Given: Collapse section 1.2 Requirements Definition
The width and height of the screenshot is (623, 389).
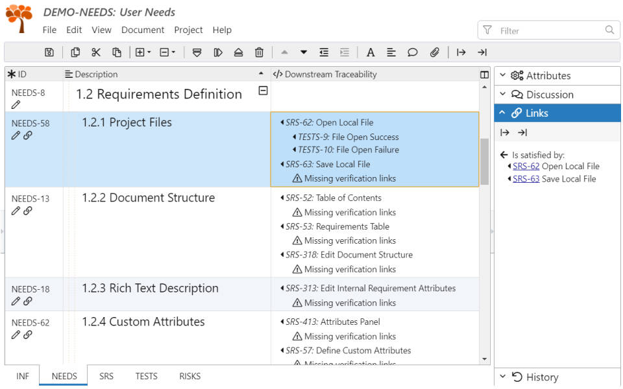Looking at the screenshot, I should (x=263, y=91).
